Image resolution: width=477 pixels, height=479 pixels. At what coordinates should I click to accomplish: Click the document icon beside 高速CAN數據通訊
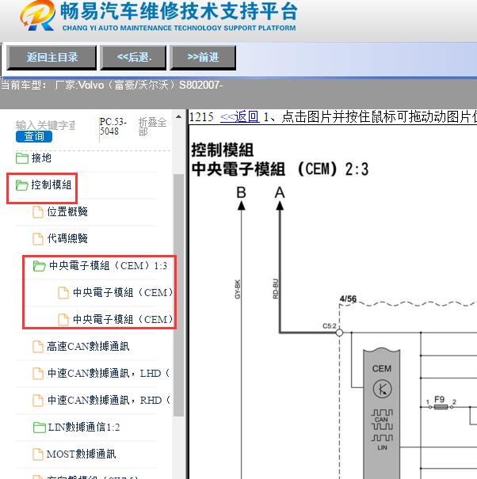pos(38,347)
